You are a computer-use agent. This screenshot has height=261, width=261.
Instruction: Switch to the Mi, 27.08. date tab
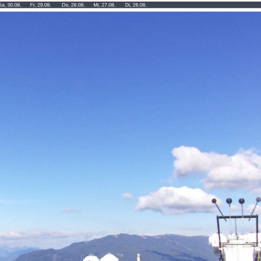tap(104, 5)
